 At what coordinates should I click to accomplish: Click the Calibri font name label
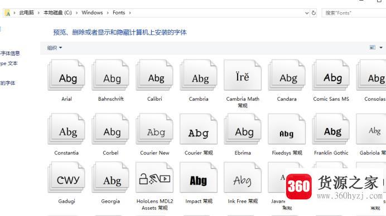(x=155, y=99)
